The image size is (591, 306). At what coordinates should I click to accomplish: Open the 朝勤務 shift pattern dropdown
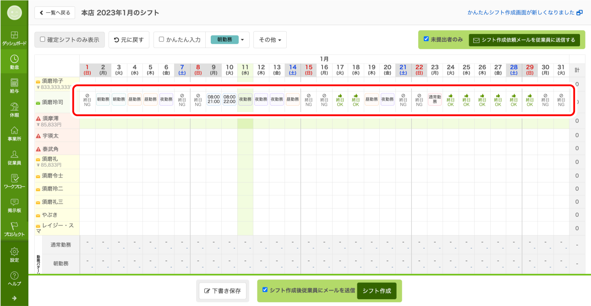click(x=242, y=40)
